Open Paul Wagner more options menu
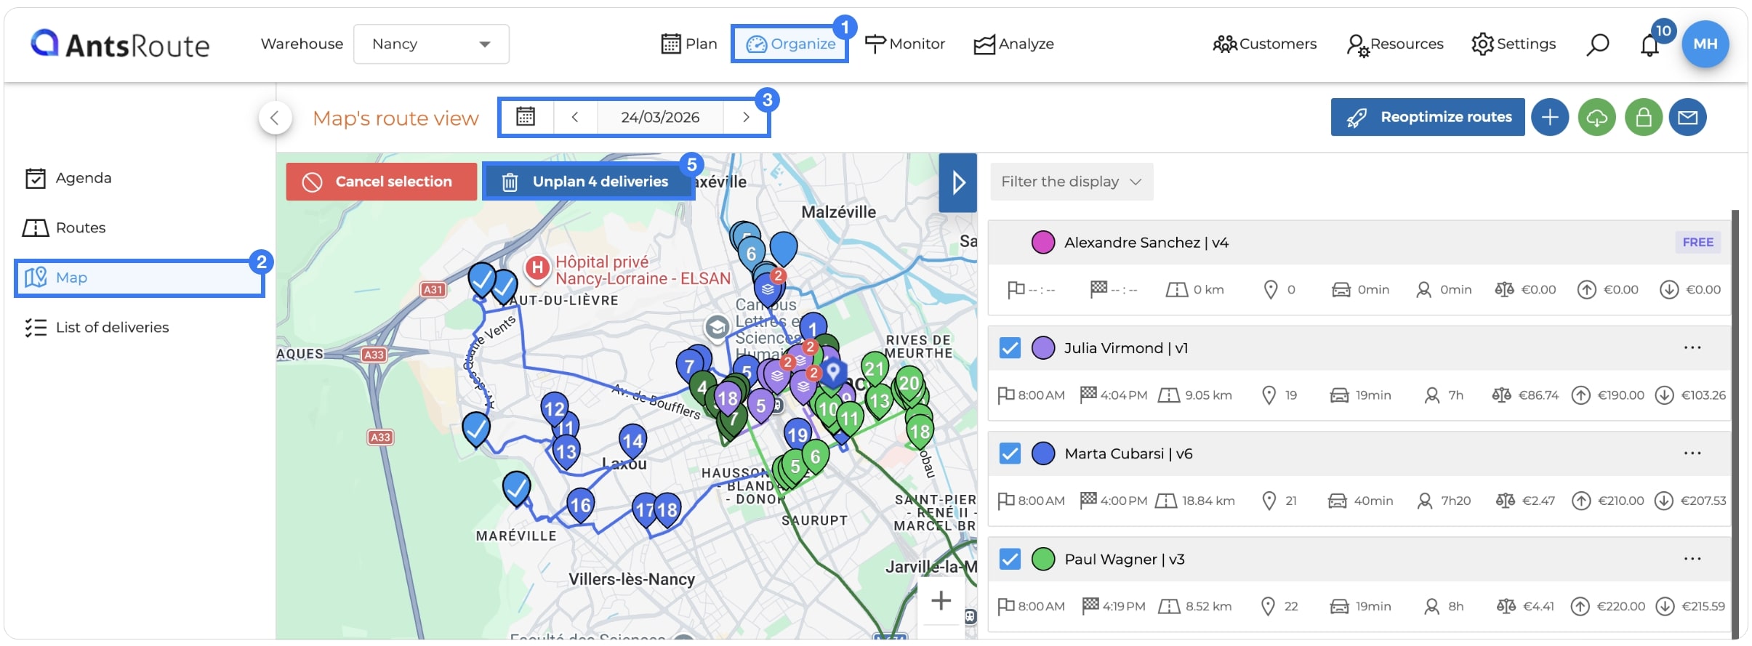Viewport: 1752px width, 646px height. pyautogui.click(x=1692, y=559)
